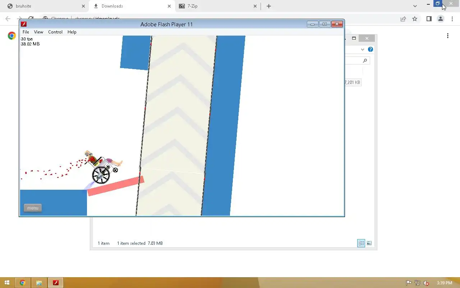This screenshot has width=460, height=288.
Task: Open Chrome tab search dropdown
Action: click(415, 6)
